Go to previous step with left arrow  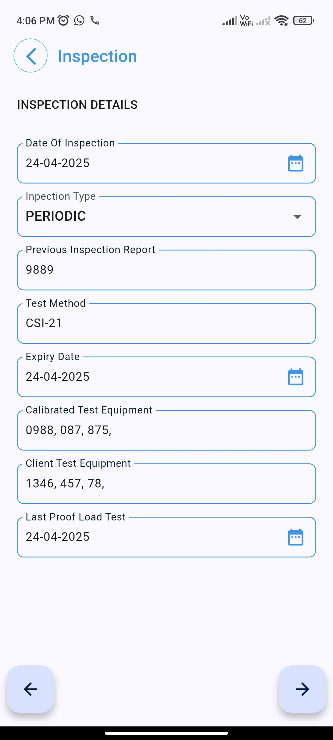pyautogui.click(x=31, y=689)
